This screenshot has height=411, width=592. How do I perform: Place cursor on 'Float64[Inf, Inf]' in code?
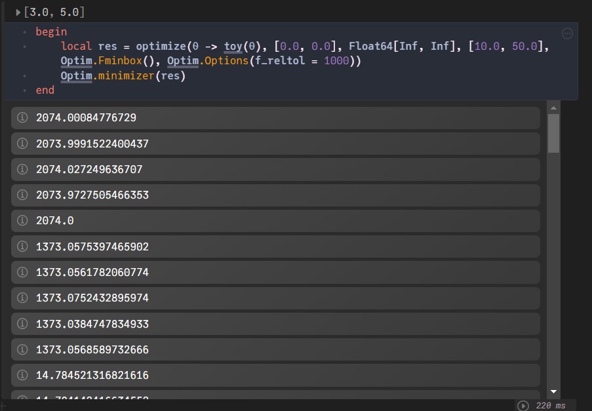[x=402, y=47]
